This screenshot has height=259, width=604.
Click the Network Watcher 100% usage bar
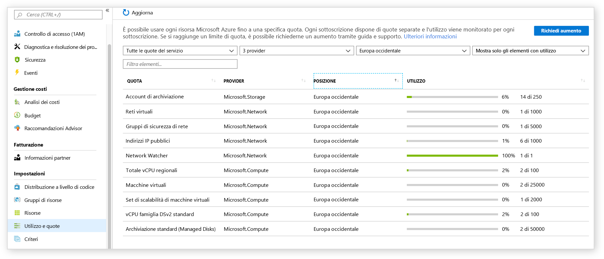click(x=452, y=155)
